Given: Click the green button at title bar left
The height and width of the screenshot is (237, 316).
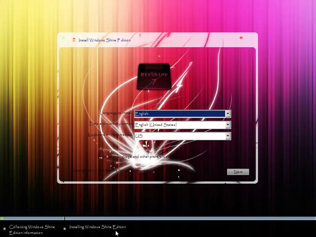Looking at the screenshot, I should (64, 38).
